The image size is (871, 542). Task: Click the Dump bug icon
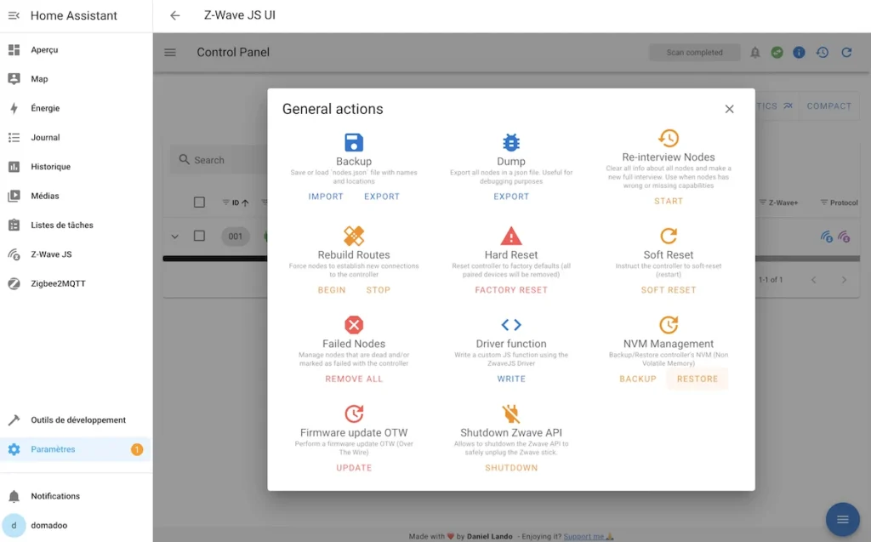pos(511,142)
